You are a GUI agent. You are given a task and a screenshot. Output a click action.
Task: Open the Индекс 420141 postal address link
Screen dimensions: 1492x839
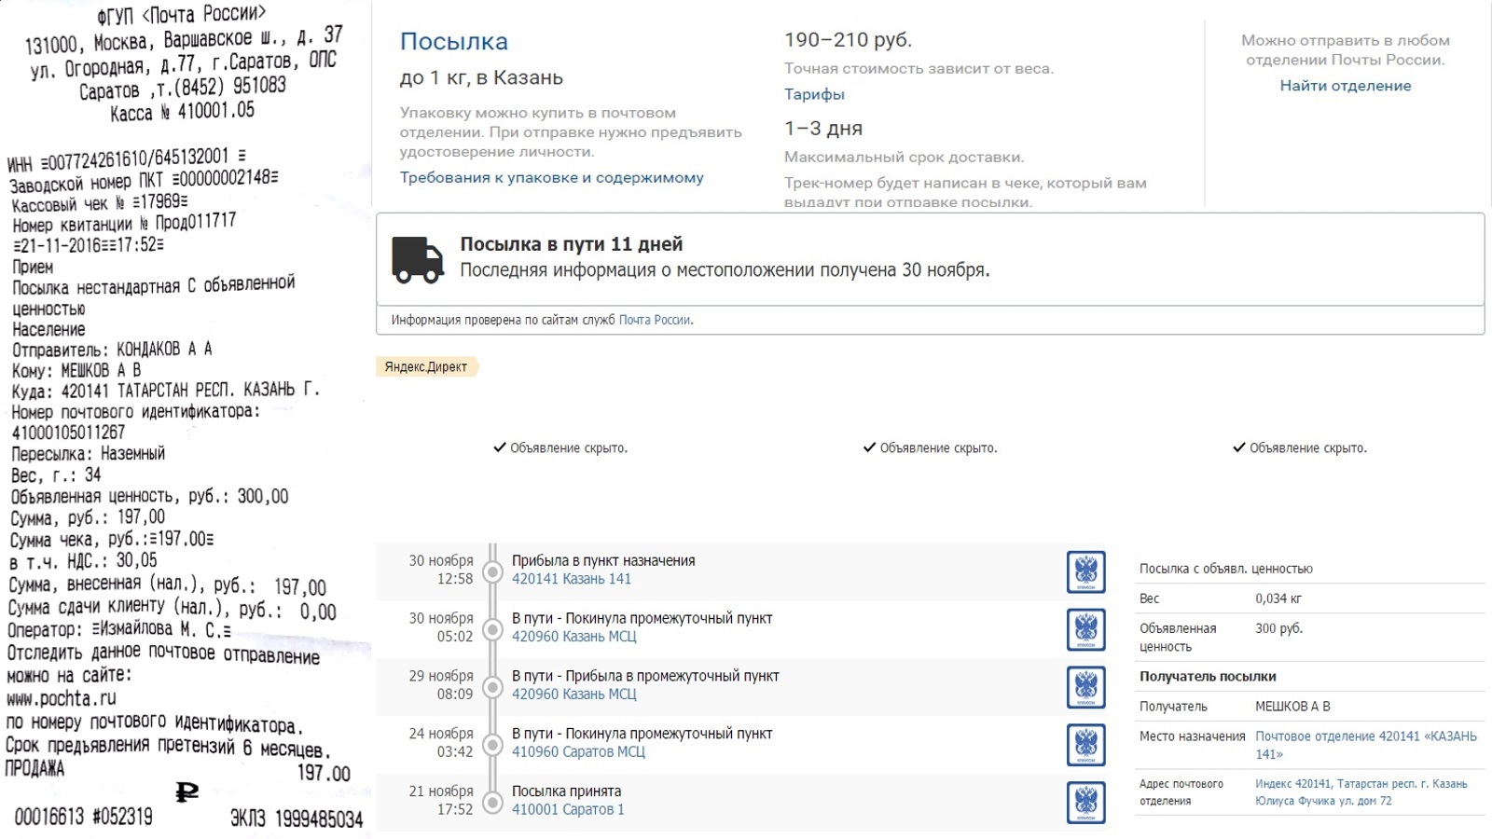(1361, 792)
